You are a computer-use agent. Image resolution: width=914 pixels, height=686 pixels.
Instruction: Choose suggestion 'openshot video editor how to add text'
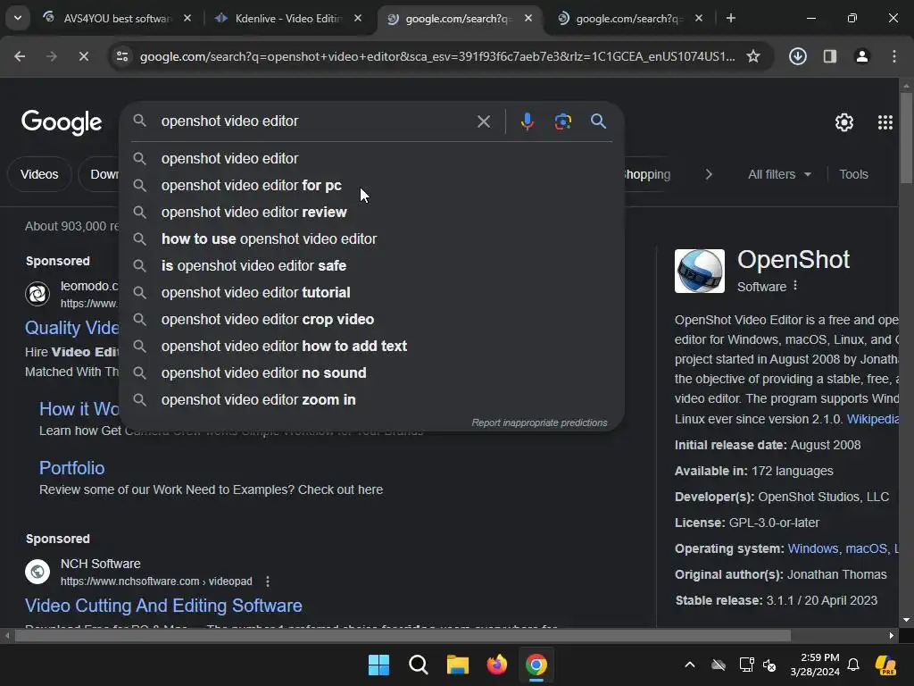pyautogui.click(x=371, y=347)
